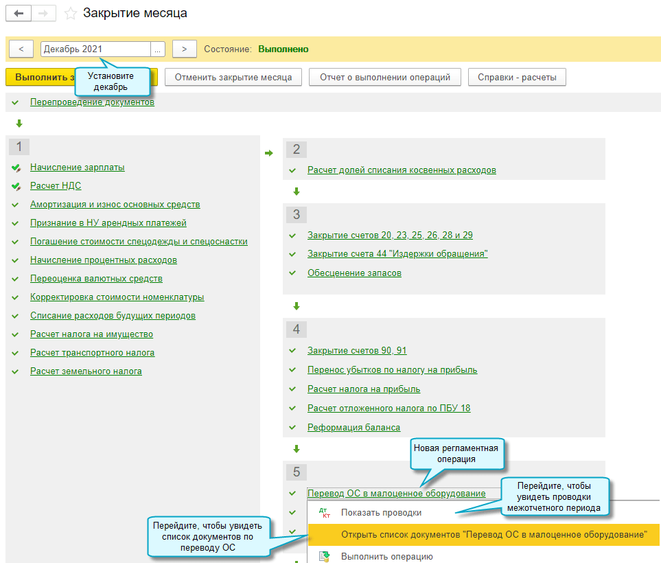Click the back navigation arrow icon
The width and height of the screenshot is (661, 563).
point(19,14)
